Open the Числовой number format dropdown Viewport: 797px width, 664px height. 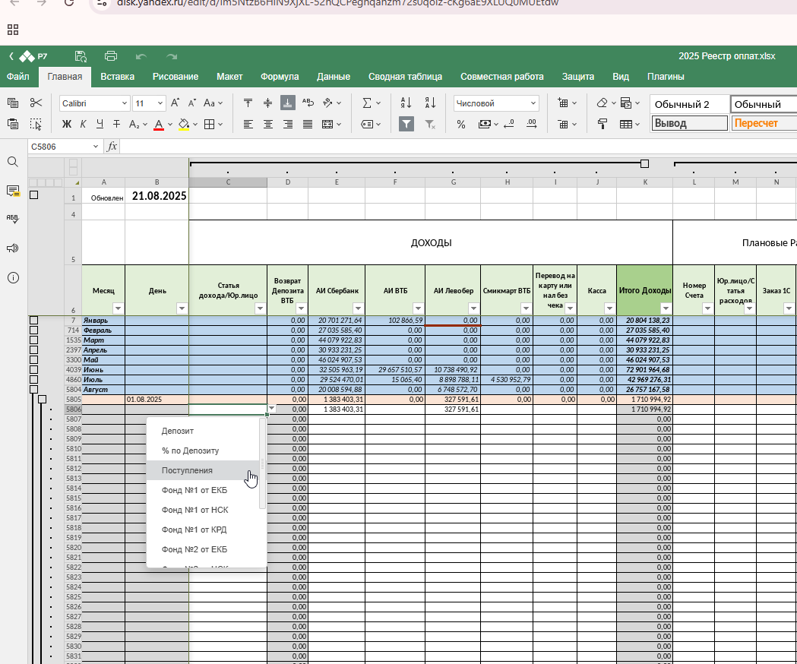click(x=496, y=103)
